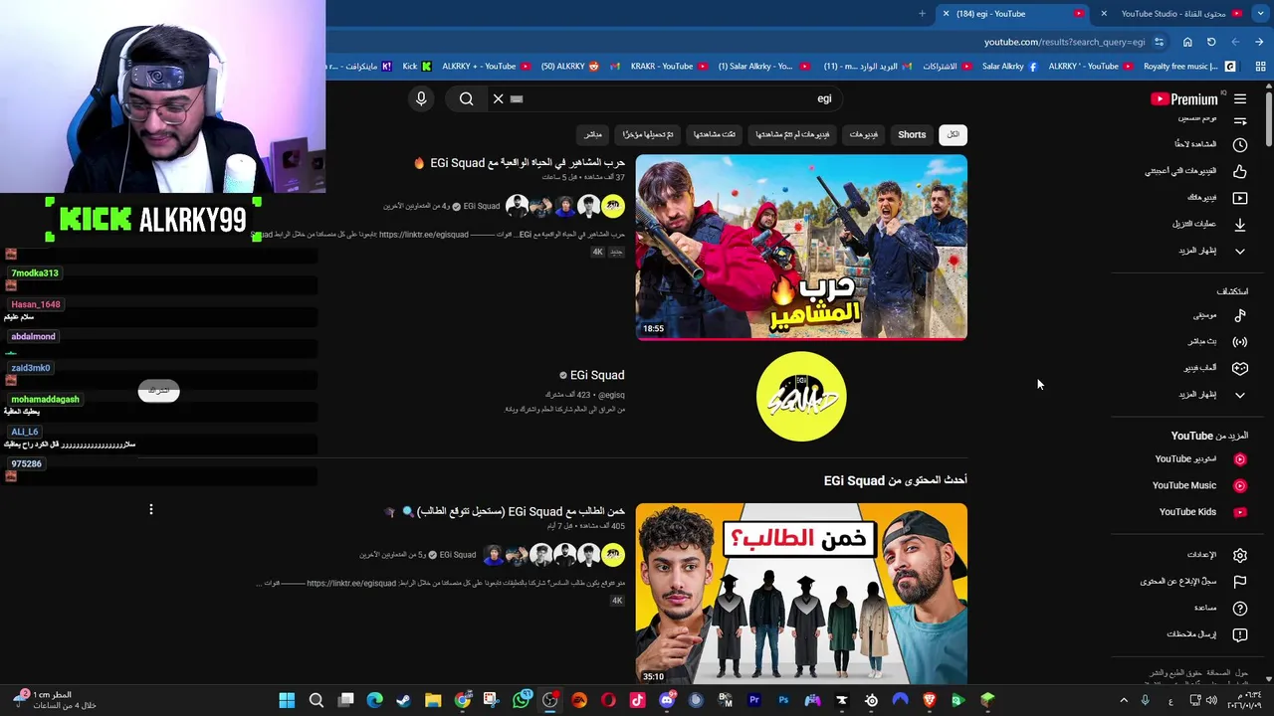The height and width of the screenshot is (716, 1274).
Task: Open more options three-dot in chat overlay
Action: click(151, 509)
